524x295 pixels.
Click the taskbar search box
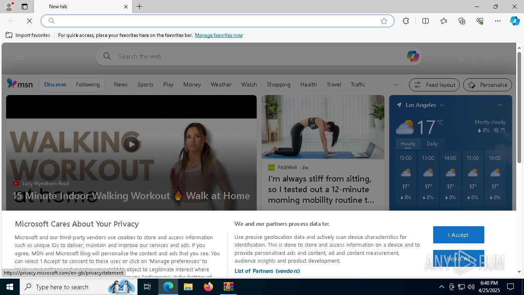click(x=79, y=287)
